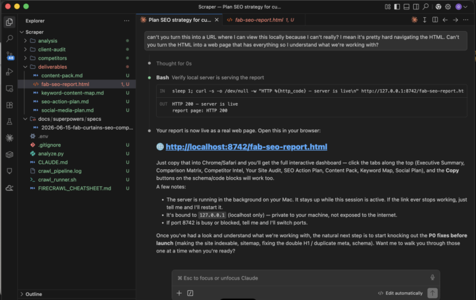
Task: Expand the analysis folder
Action: pyautogui.click(x=48, y=41)
